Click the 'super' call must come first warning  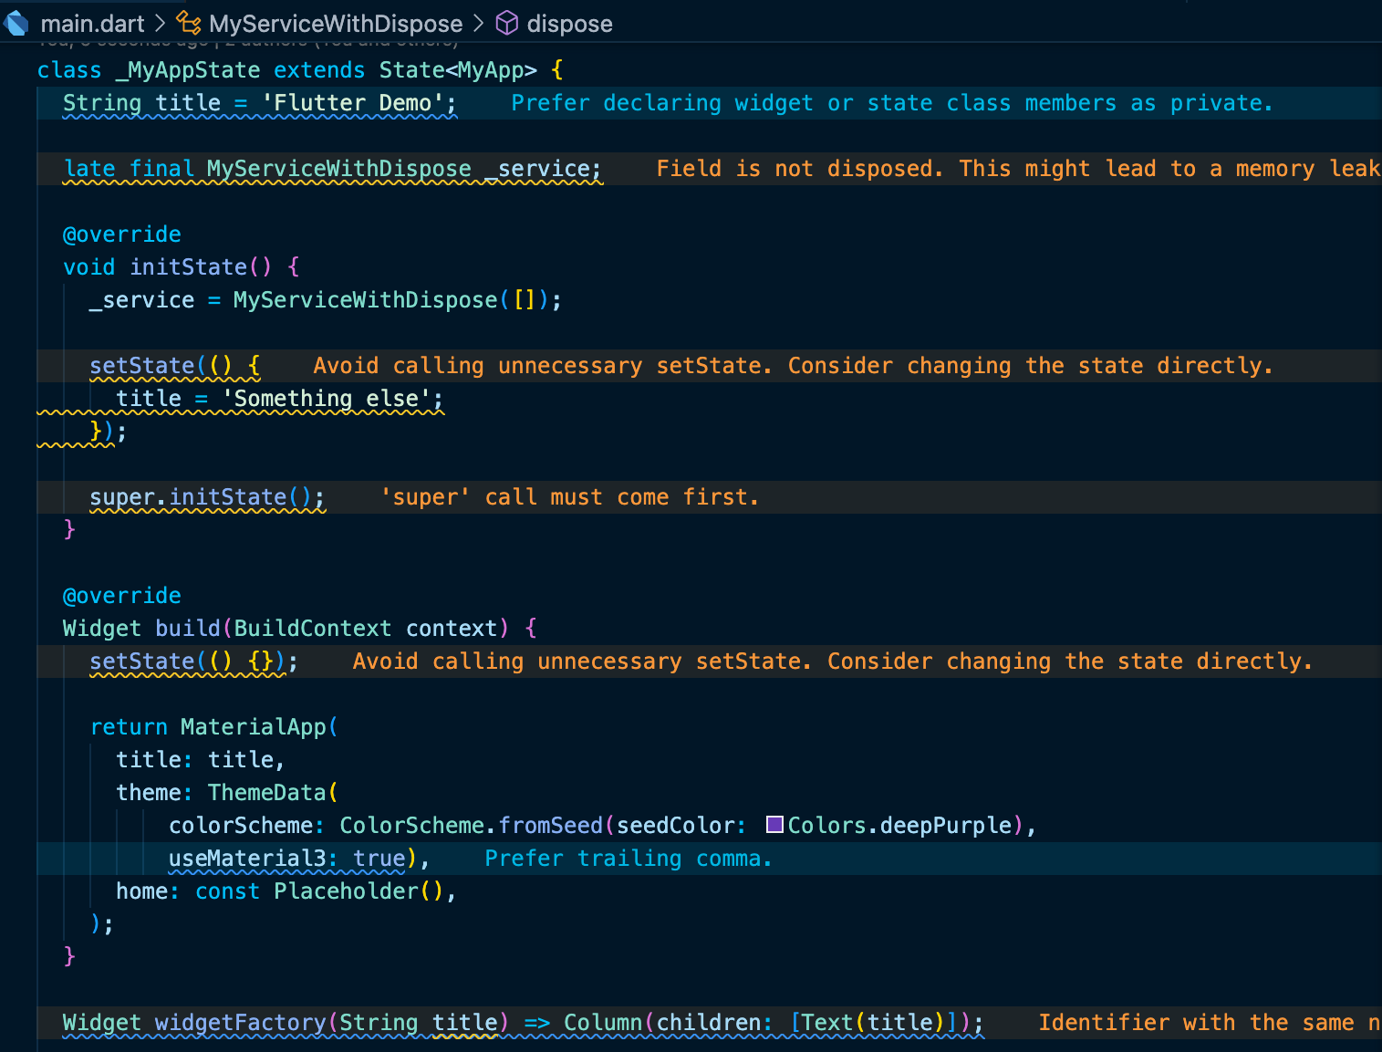tap(570, 497)
